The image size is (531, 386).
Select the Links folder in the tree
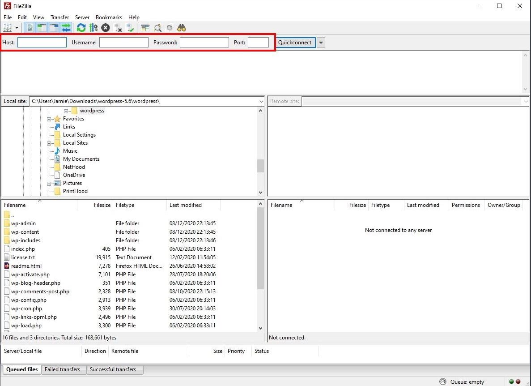click(69, 126)
